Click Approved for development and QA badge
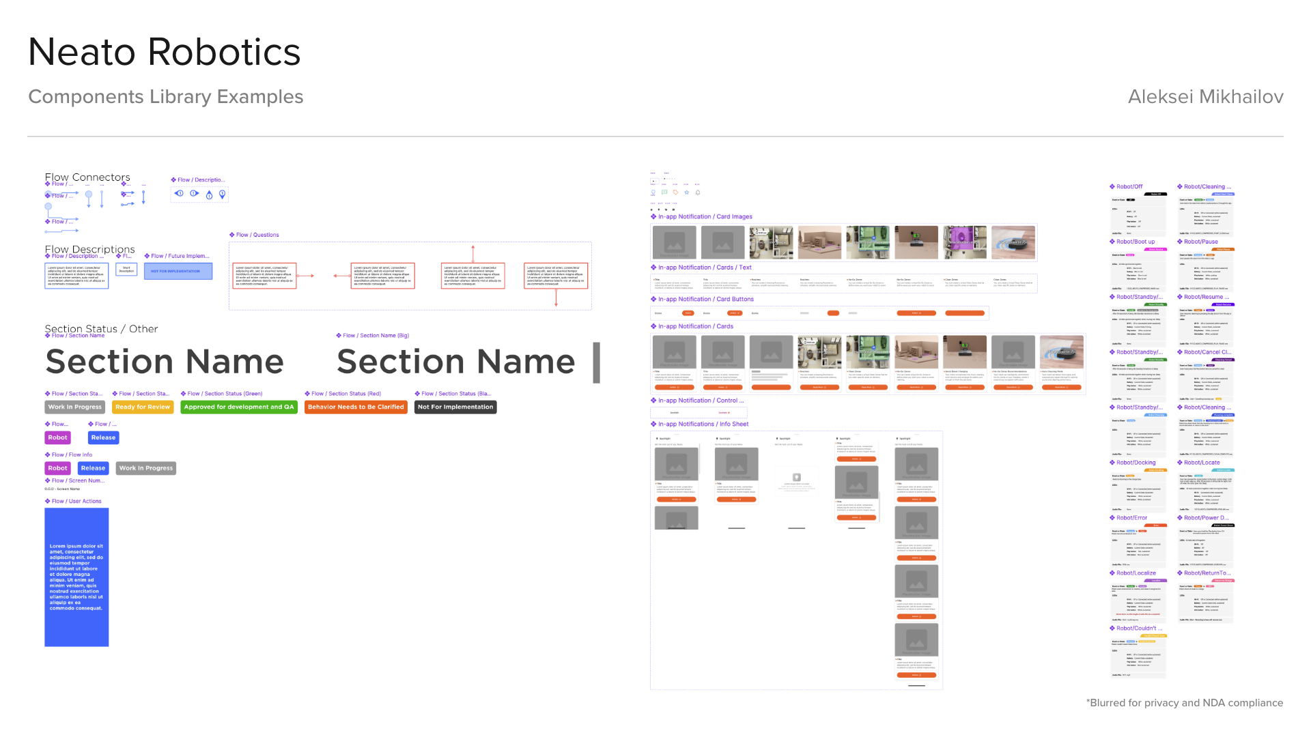This screenshot has height=737, width=1311. click(x=239, y=407)
